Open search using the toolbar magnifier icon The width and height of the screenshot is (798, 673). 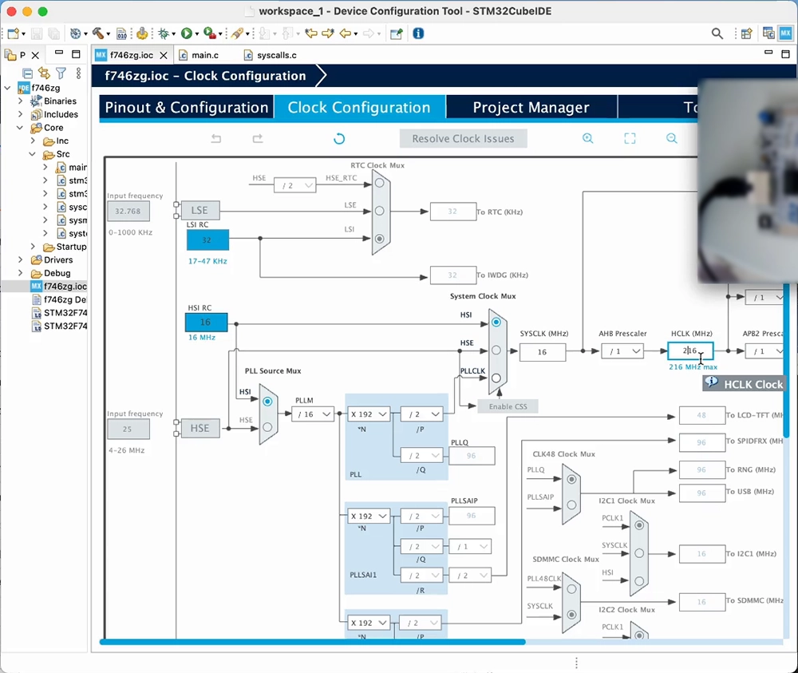tap(717, 33)
